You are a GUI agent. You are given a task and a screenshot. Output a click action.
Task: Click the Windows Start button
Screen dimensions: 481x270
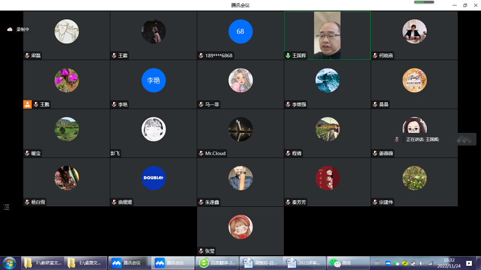(10, 263)
